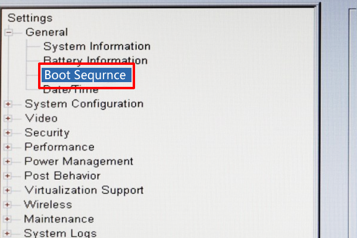The width and height of the screenshot is (357, 238).
Task: Select the highlighted Boot Sequence entry
Action: coord(86,76)
